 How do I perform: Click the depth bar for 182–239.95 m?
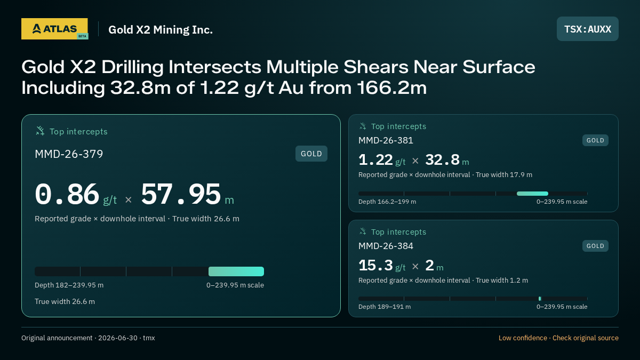click(149, 271)
